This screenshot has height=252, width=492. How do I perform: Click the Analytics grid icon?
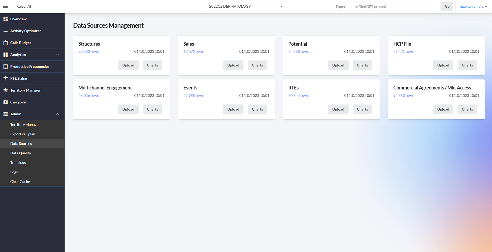[x=6, y=55]
